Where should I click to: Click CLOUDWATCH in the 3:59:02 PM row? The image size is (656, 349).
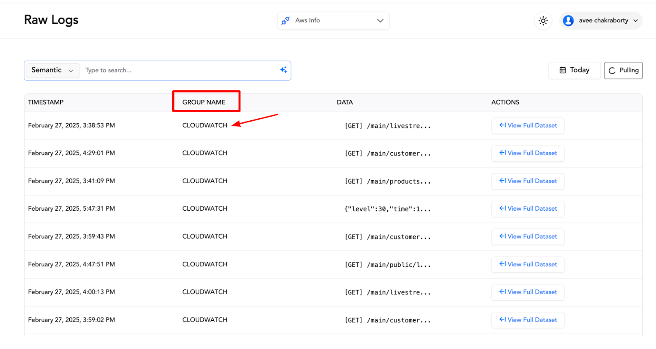tap(205, 319)
